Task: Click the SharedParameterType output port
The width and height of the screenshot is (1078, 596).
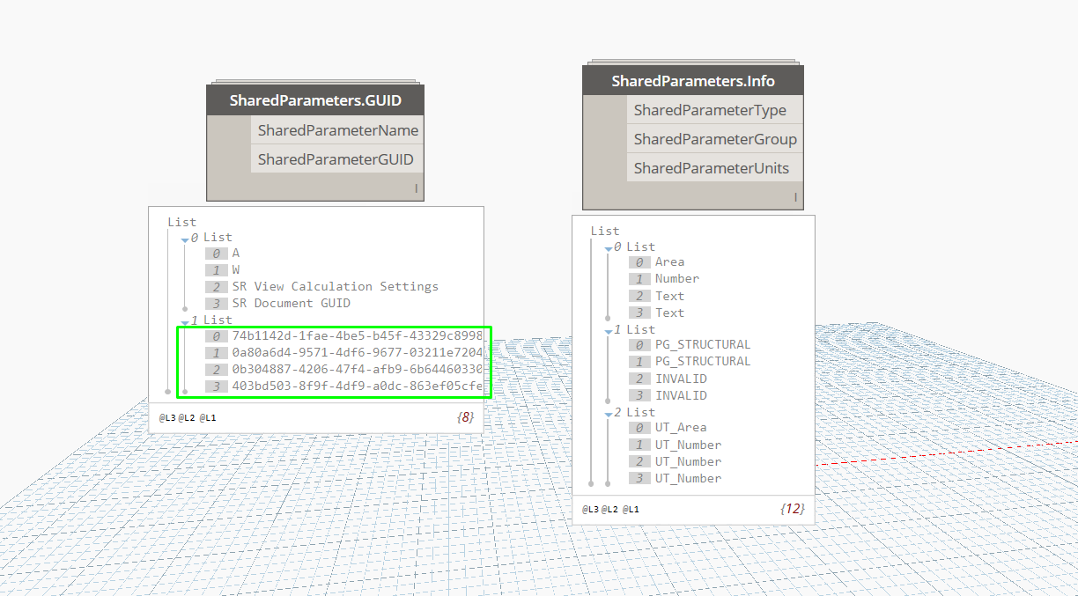Action: (x=710, y=110)
